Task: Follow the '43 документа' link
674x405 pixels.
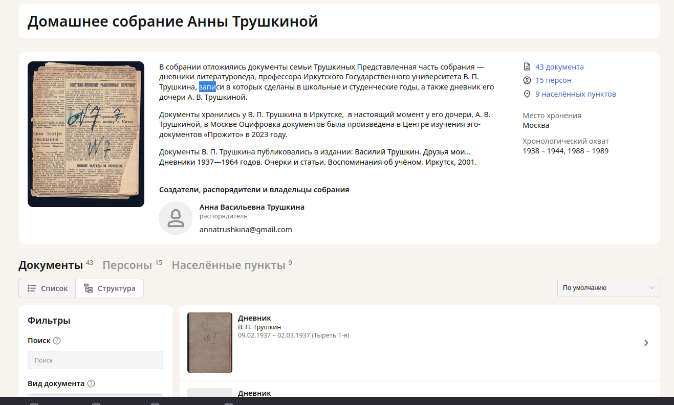Action: (559, 67)
